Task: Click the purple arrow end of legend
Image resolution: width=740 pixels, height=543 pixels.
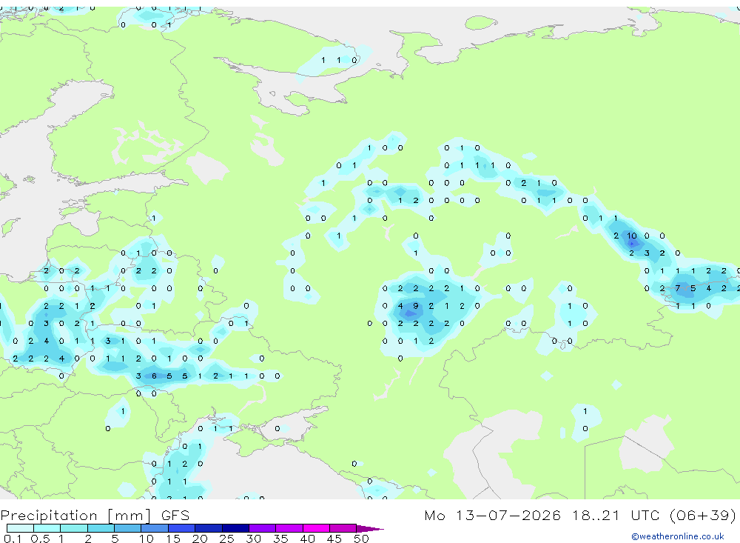Action: click(370, 528)
